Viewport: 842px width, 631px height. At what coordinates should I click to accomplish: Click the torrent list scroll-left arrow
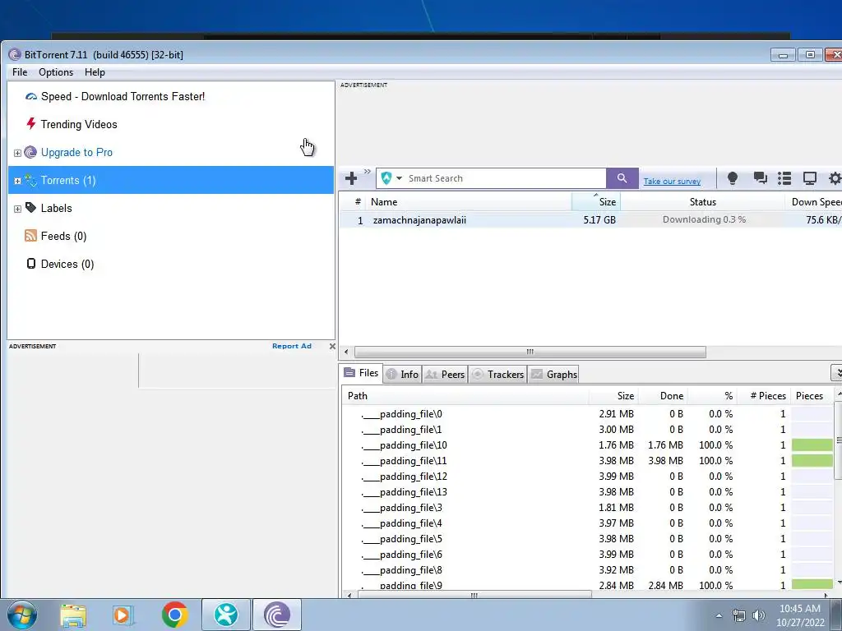(346, 352)
